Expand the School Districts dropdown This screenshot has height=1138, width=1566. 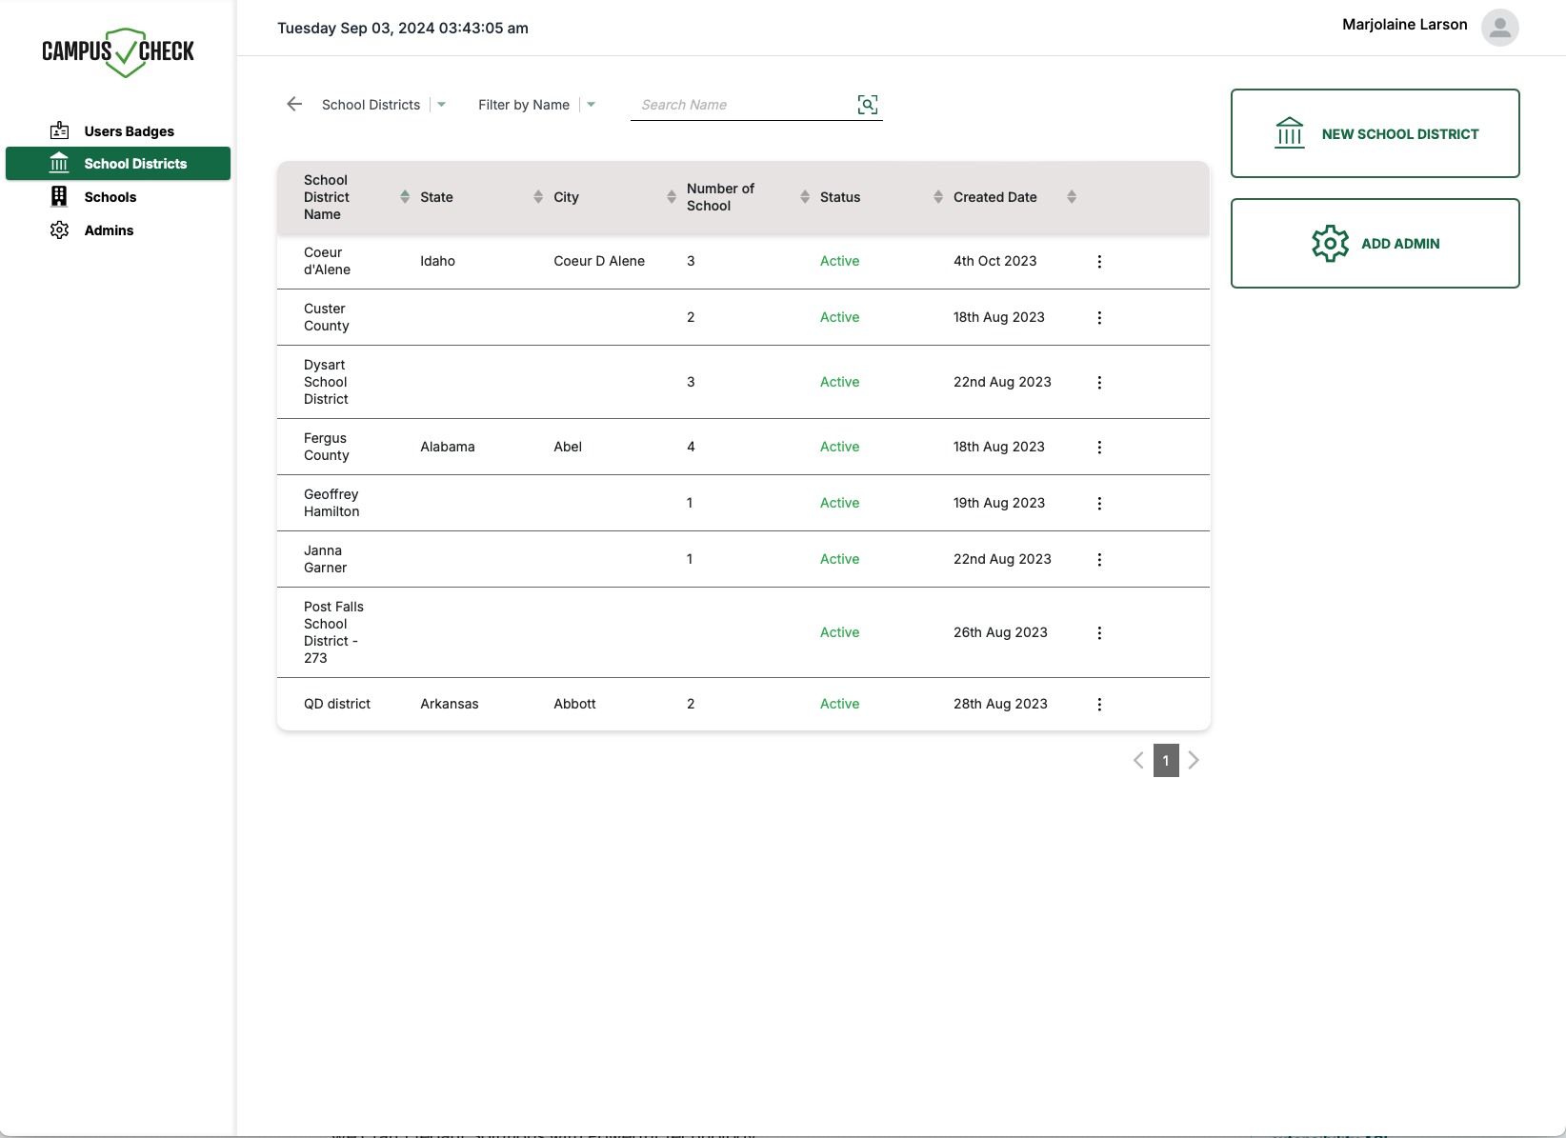coord(441,105)
